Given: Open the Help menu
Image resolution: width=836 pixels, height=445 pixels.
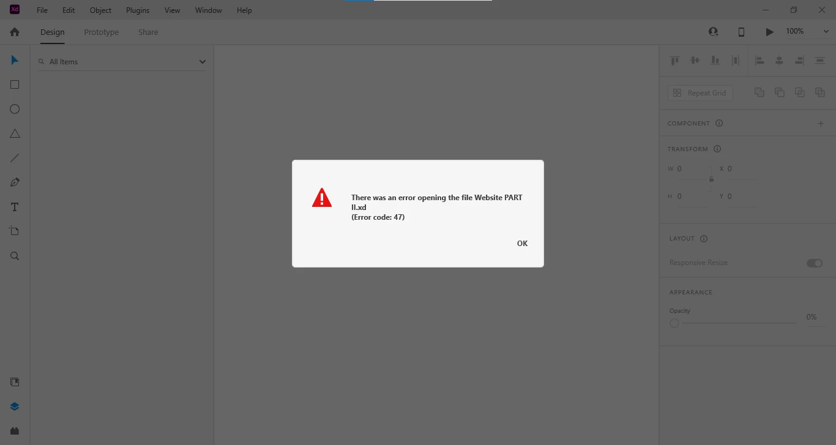Looking at the screenshot, I should pyautogui.click(x=244, y=10).
